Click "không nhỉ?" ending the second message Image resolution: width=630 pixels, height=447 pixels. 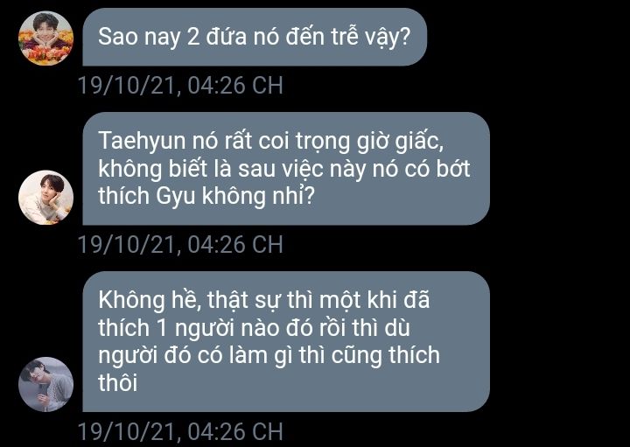click(x=257, y=197)
